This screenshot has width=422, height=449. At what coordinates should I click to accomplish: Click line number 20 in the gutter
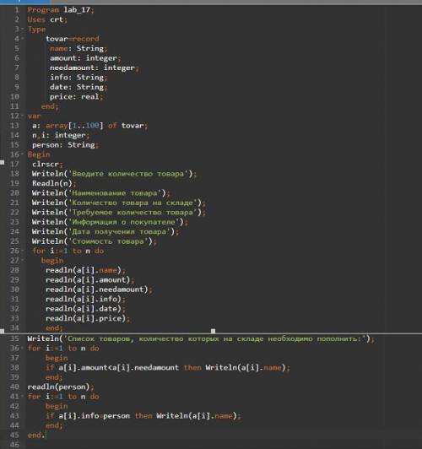tap(14, 193)
